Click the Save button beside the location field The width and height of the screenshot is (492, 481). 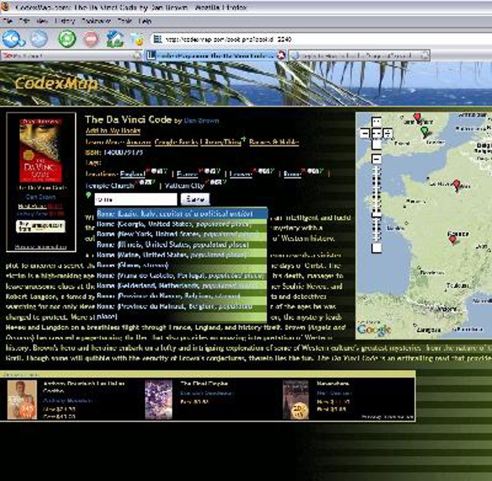click(x=195, y=199)
